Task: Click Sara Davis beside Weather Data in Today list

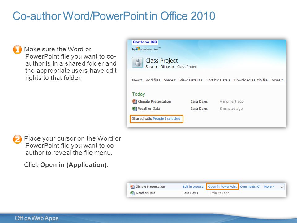Action: click(199, 109)
